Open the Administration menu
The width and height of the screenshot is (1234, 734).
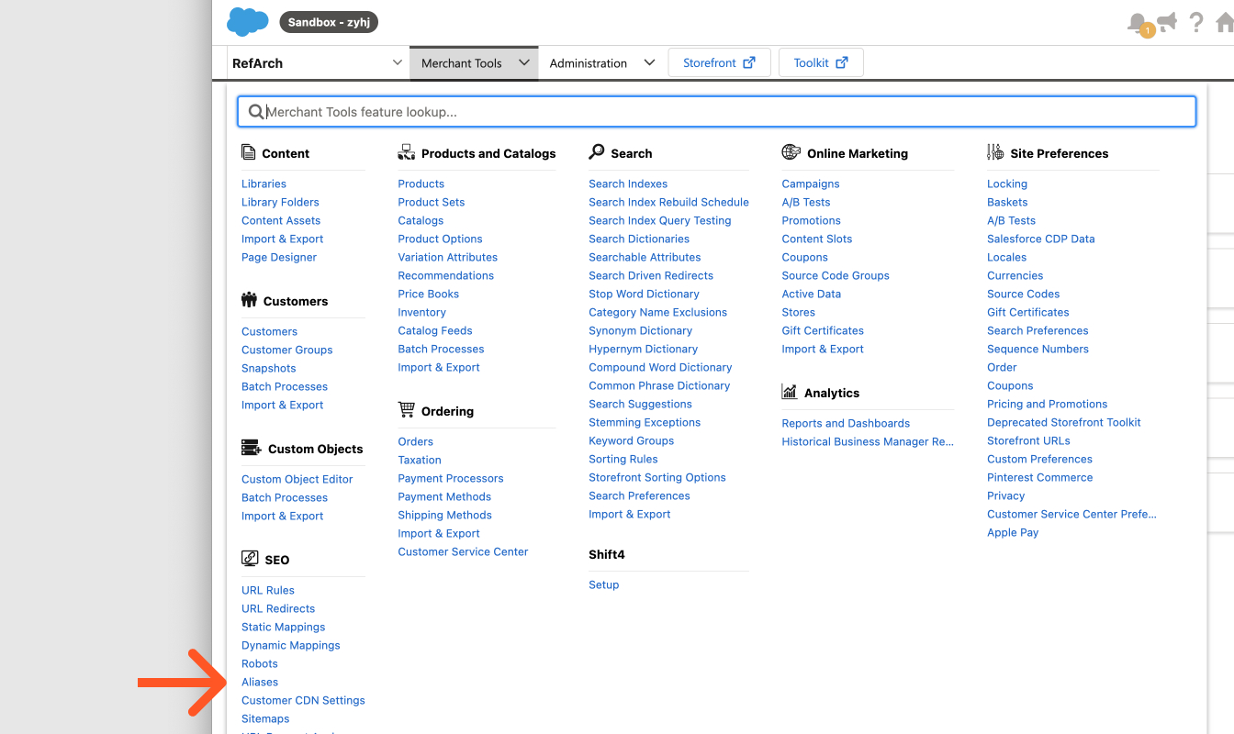pyautogui.click(x=601, y=63)
